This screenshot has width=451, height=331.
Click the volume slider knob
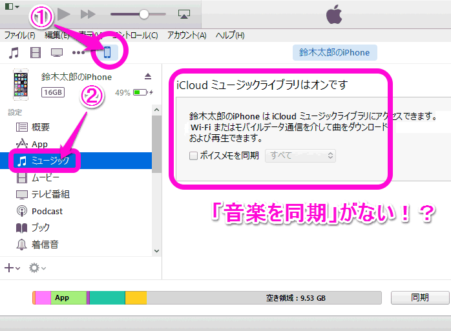(143, 14)
